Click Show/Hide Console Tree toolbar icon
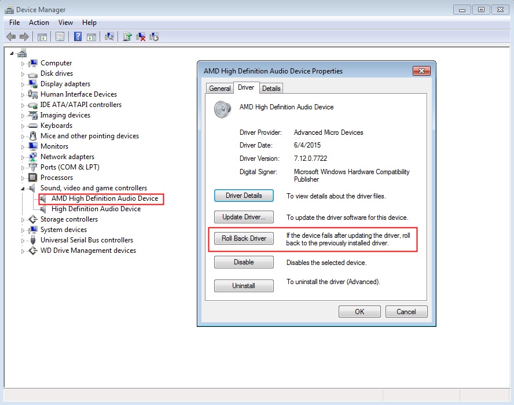The image size is (514, 405). (x=42, y=37)
